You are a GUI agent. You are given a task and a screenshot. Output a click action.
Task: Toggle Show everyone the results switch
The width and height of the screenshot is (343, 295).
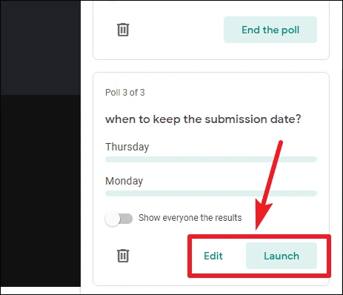pyautogui.click(x=119, y=219)
